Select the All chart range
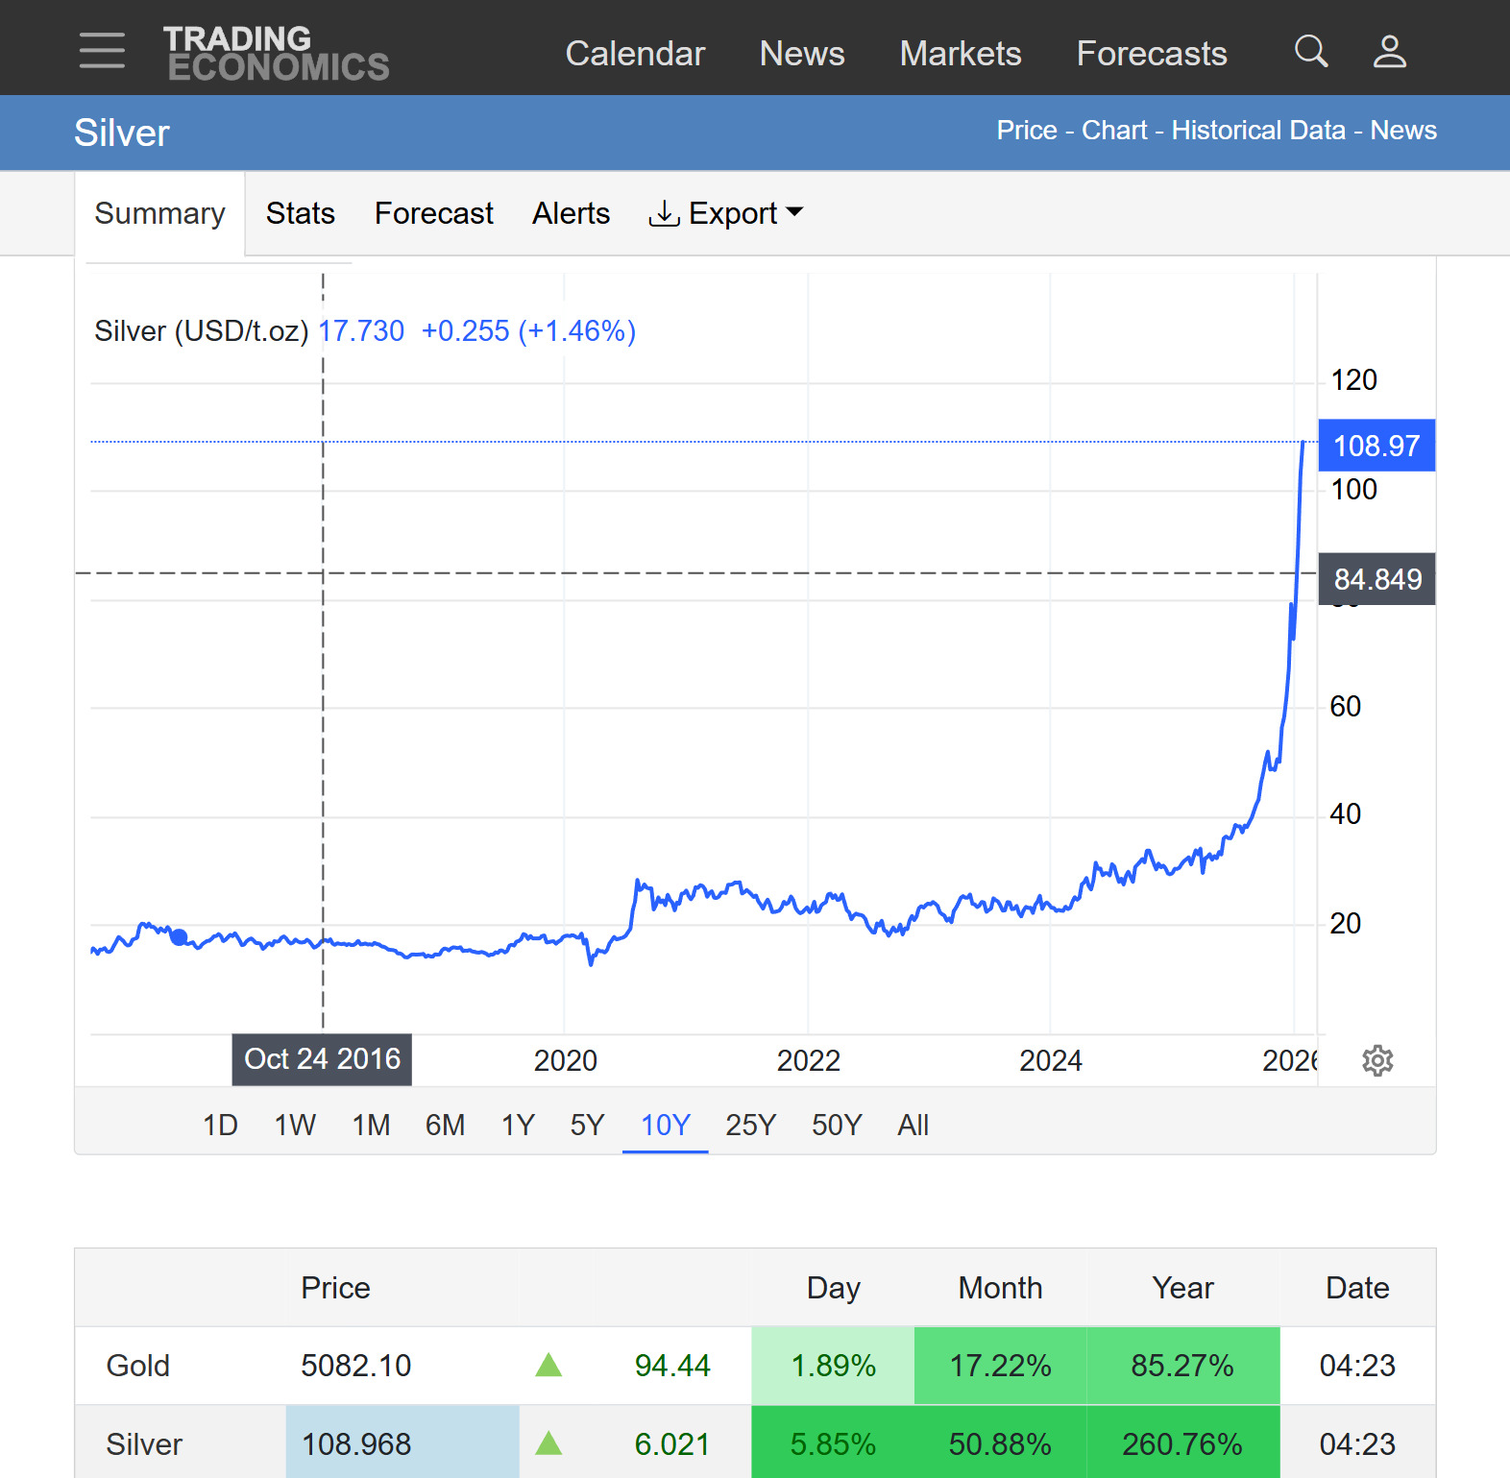The height and width of the screenshot is (1478, 1510). click(913, 1125)
